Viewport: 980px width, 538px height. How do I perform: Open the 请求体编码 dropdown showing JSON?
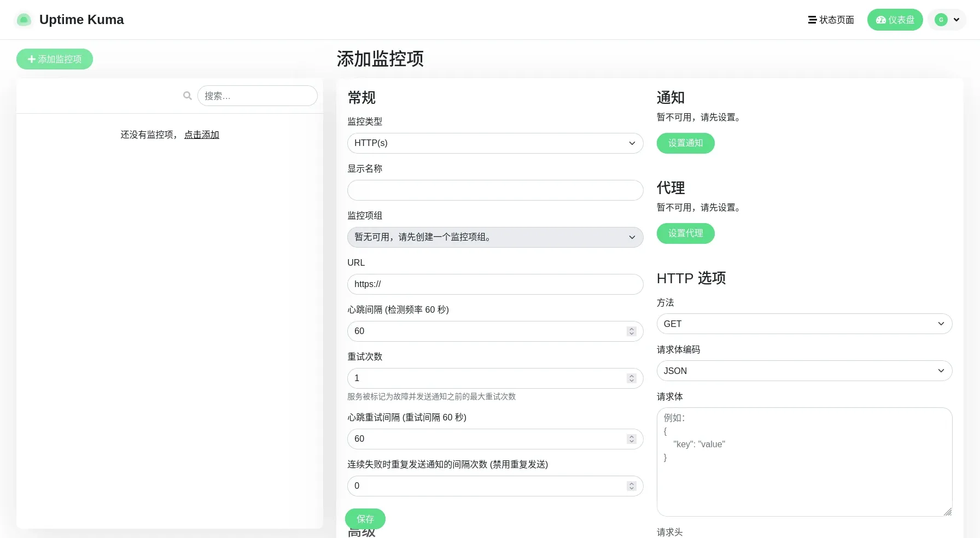(x=804, y=371)
